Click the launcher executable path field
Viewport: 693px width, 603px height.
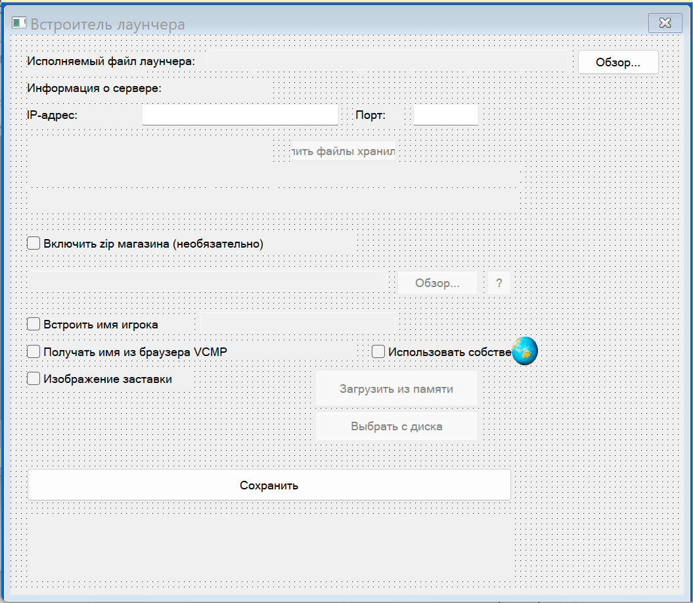pos(388,60)
